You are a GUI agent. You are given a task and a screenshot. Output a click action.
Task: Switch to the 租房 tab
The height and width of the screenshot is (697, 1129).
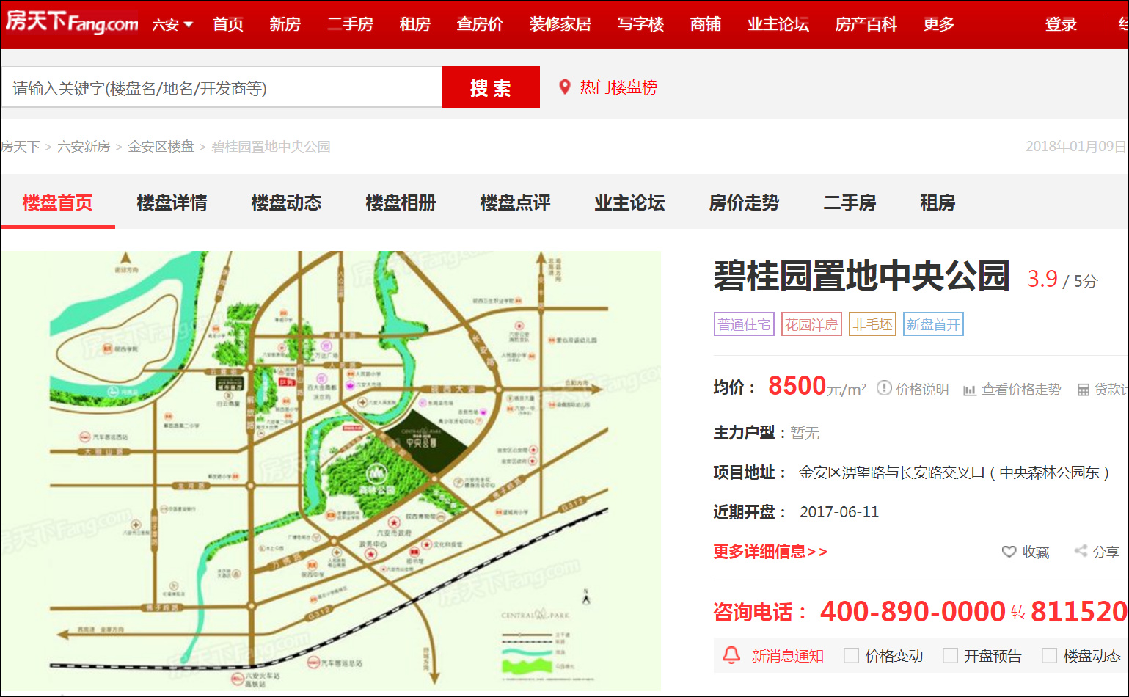tap(938, 203)
